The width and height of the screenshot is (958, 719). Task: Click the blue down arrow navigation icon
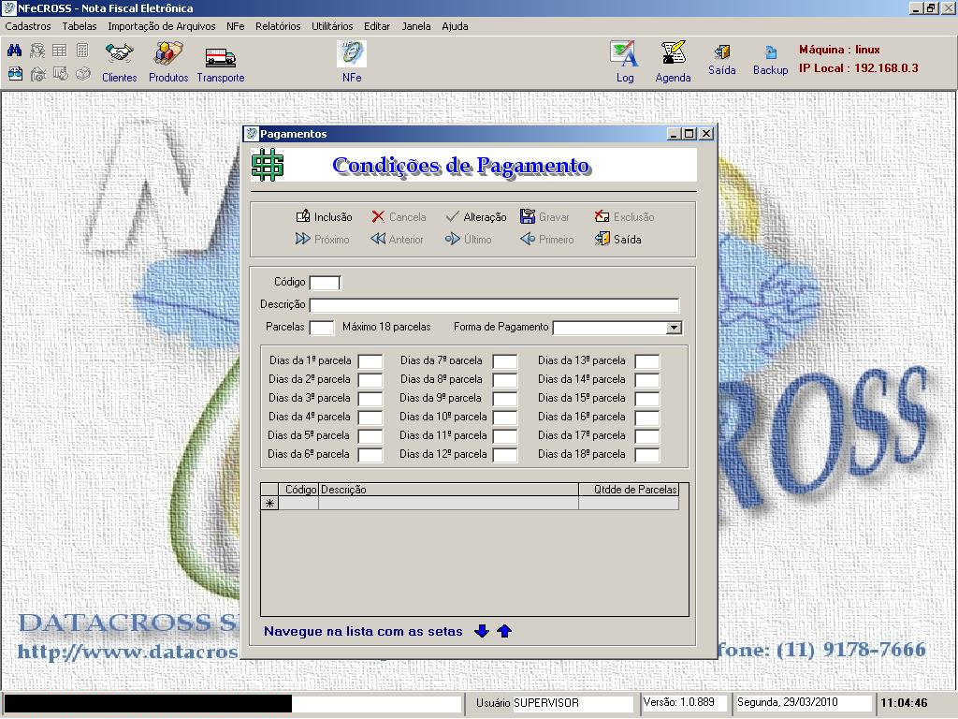coord(482,631)
